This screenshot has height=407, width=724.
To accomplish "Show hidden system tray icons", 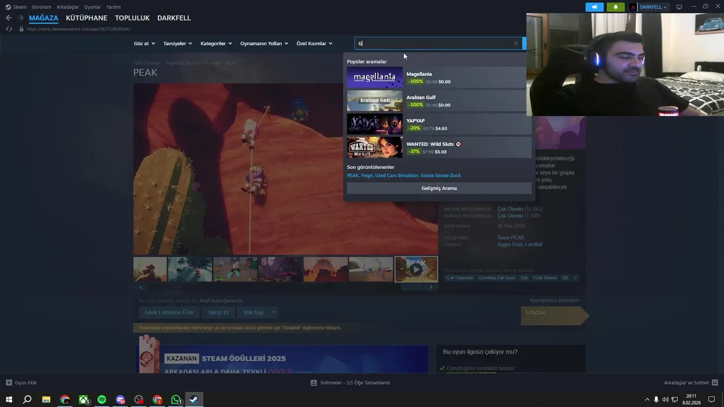I will tap(647, 400).
